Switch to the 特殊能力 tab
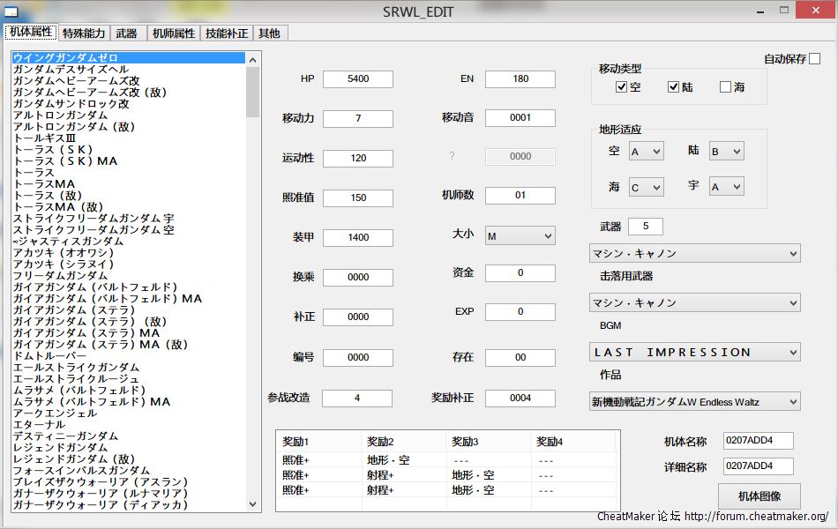The height and width of the screenshot is (529, 838). click(x=84, y=34)
